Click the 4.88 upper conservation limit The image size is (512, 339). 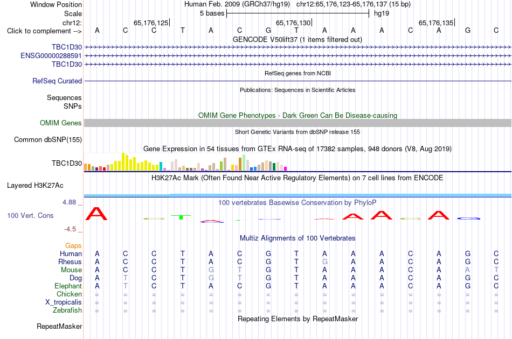pyautogui.click(x=69, y=202)
